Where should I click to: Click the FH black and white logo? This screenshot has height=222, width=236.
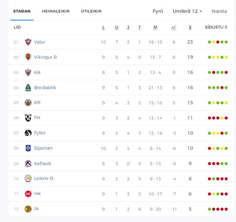[28, 118]
